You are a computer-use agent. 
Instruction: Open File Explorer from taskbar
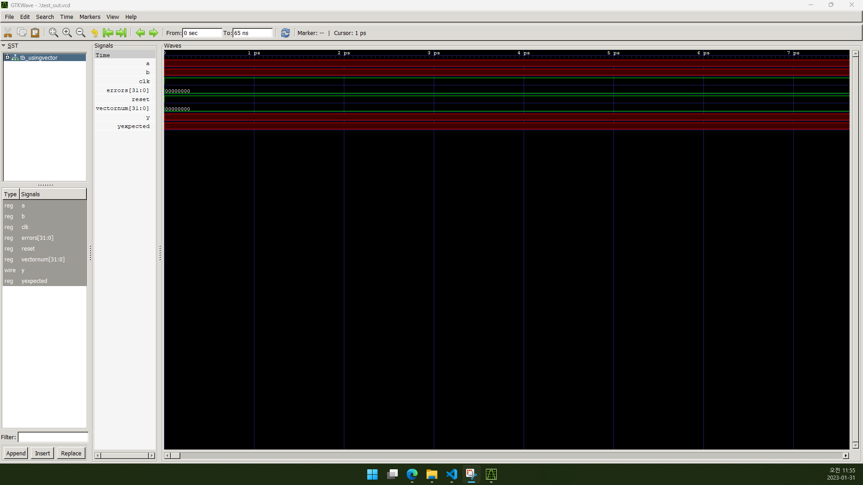click(432, 474)
